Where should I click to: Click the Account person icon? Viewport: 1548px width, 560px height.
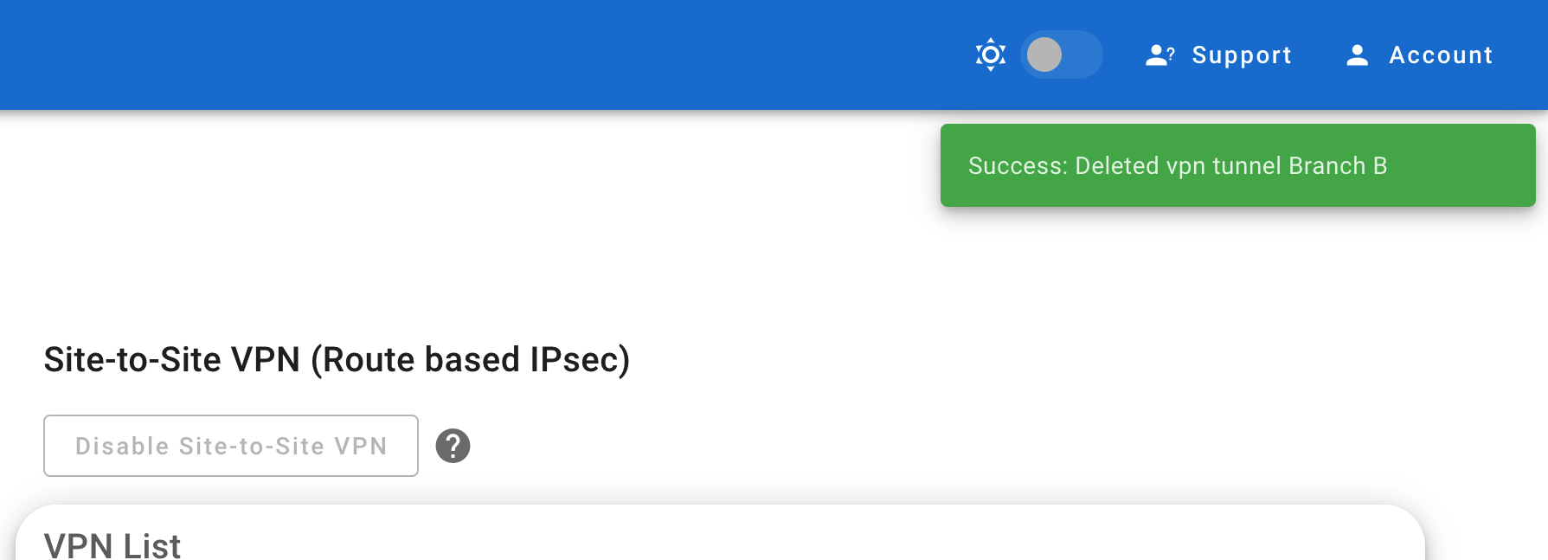tap(1358, 55)
